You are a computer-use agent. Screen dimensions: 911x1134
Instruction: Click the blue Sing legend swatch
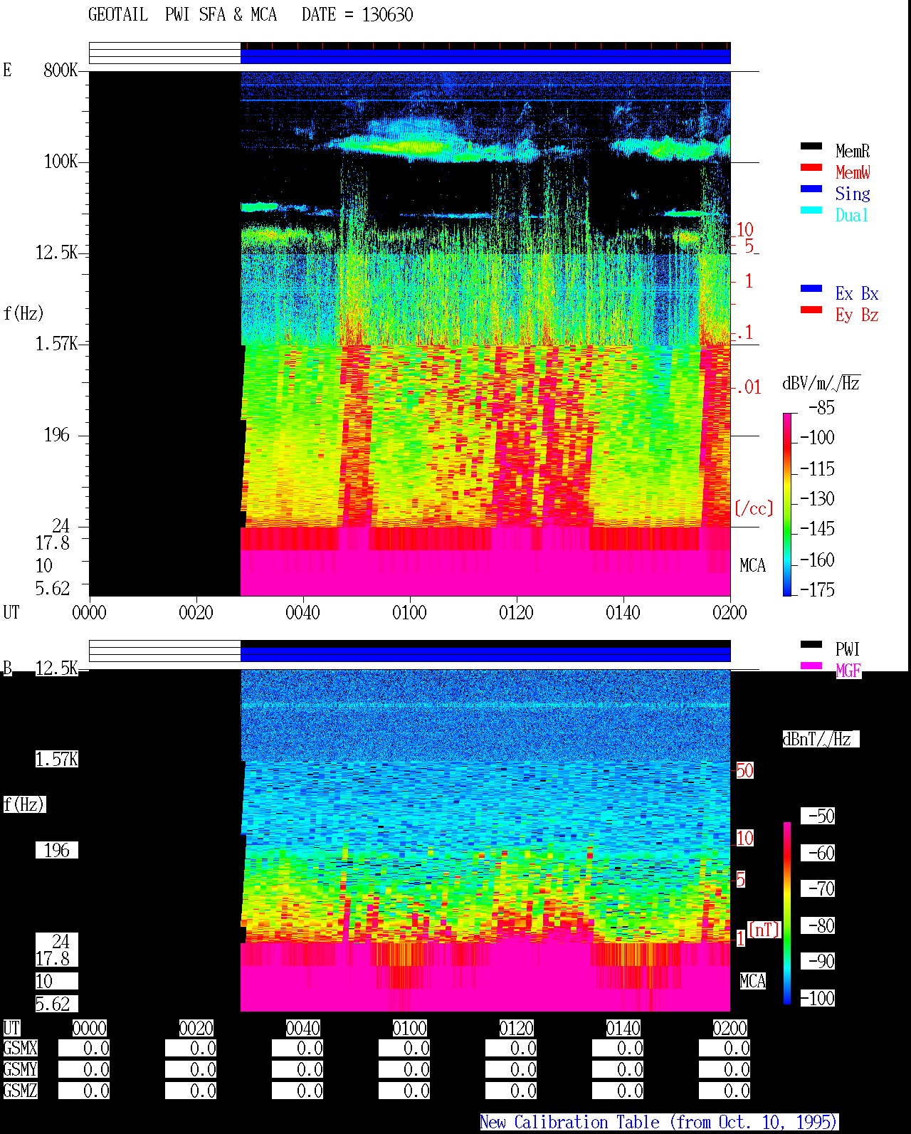pos(811,189)
